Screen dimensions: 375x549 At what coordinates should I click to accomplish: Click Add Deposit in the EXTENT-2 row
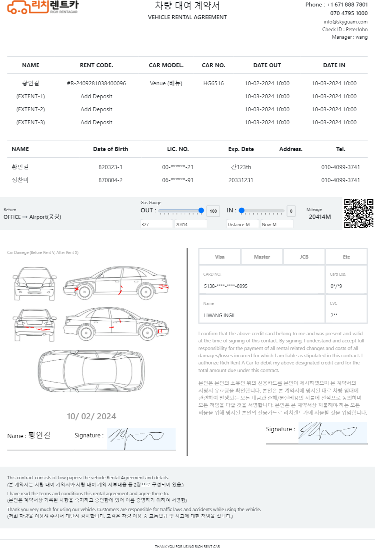point(96,109)
